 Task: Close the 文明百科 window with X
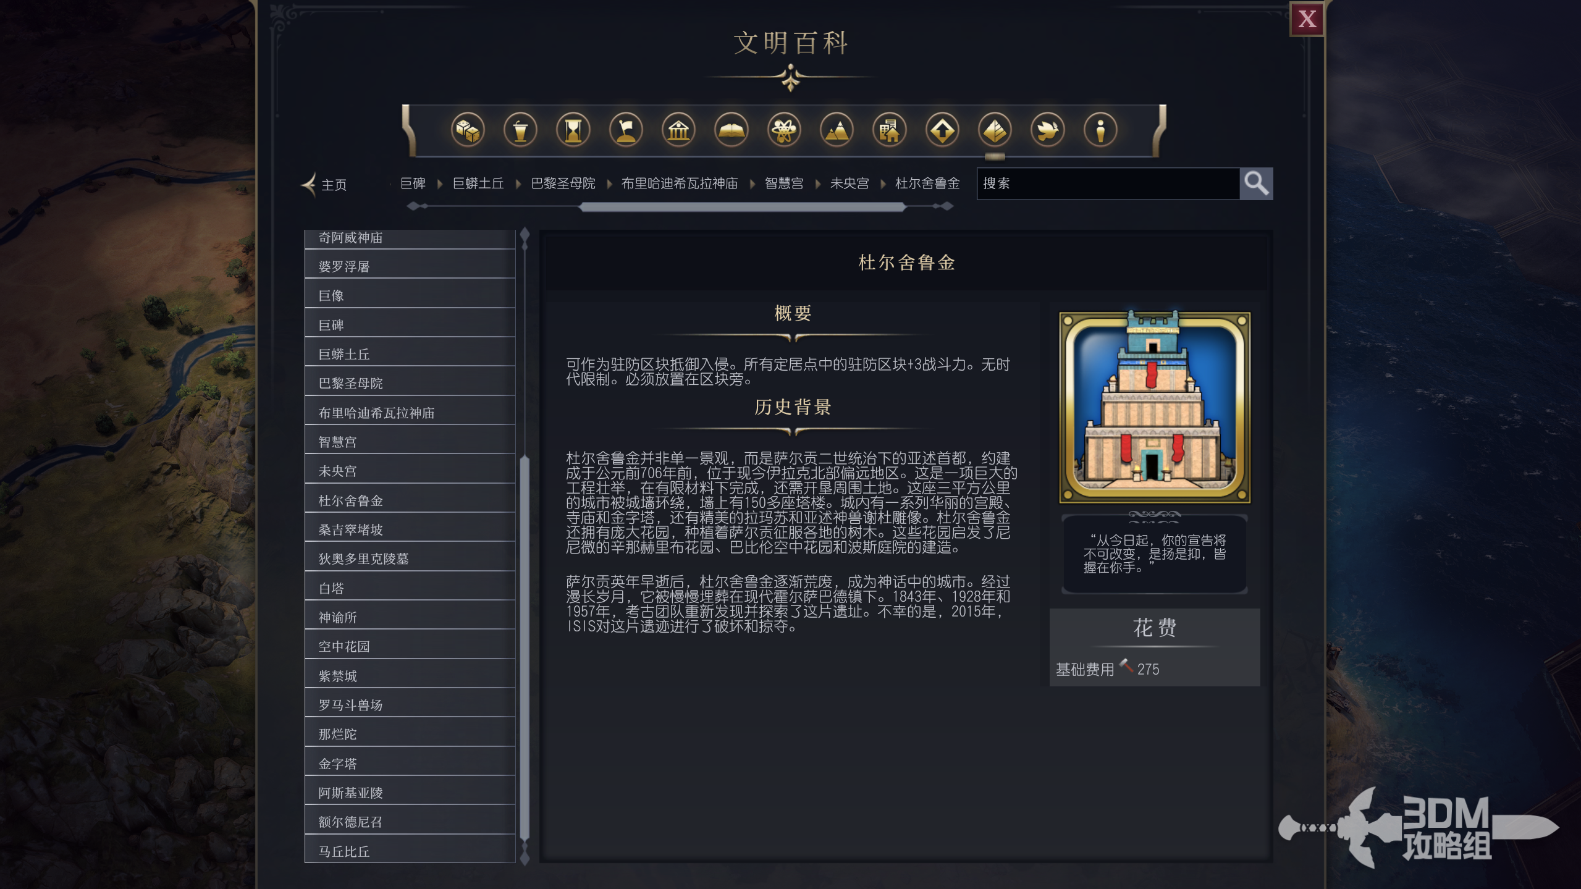point(1306,19)
